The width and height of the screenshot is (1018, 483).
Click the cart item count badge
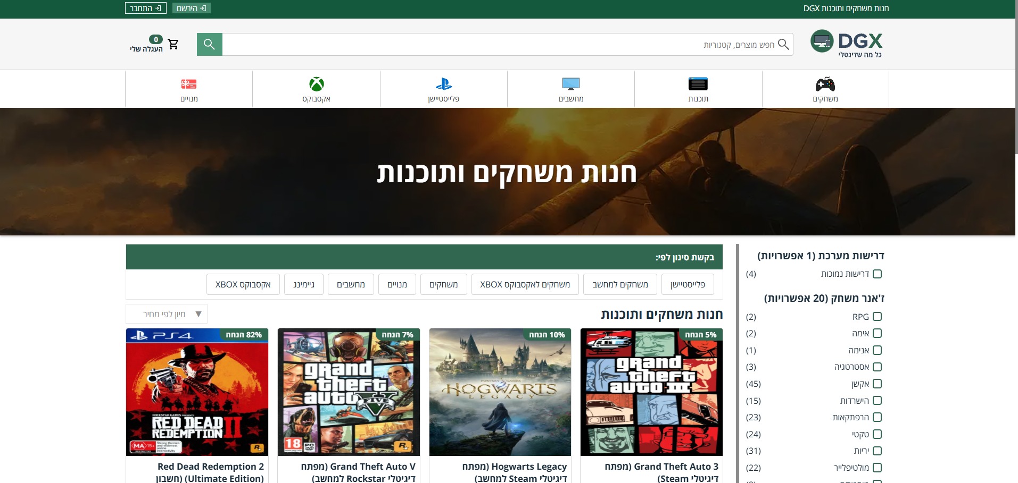pyautogui.click(x=155, y=39)
